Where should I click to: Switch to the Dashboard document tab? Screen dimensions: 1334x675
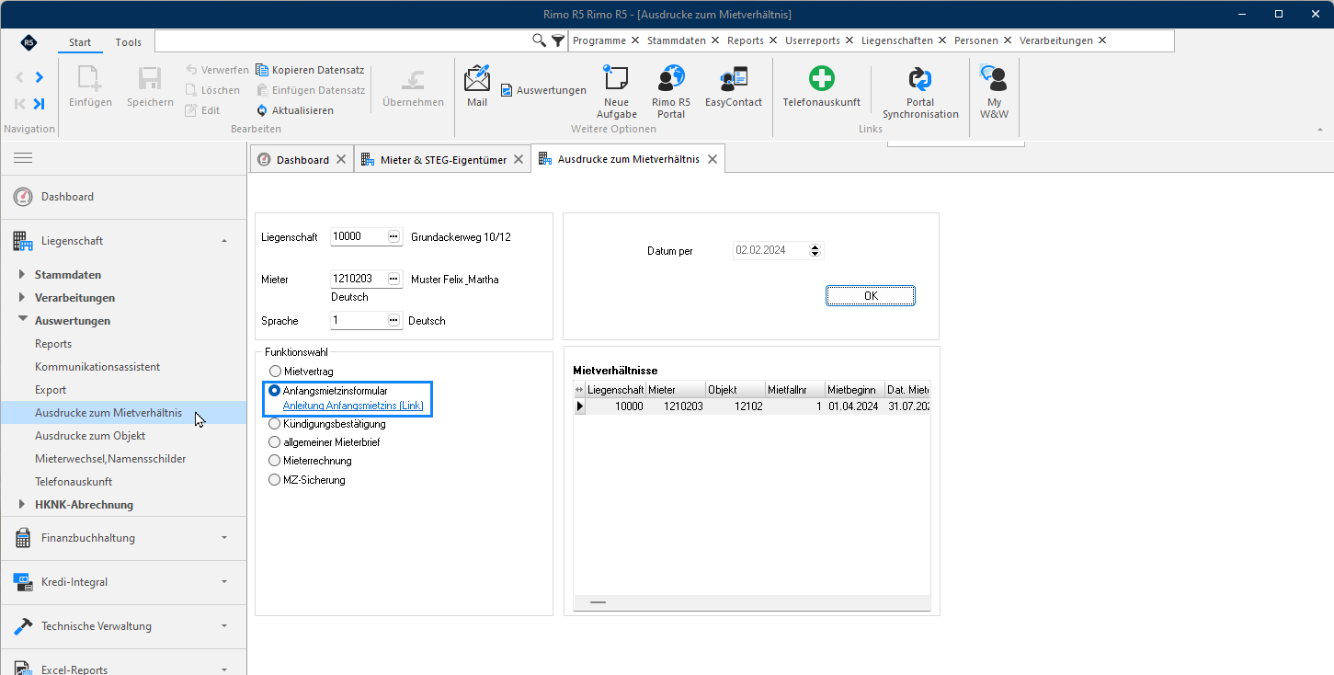coord(302,160)
